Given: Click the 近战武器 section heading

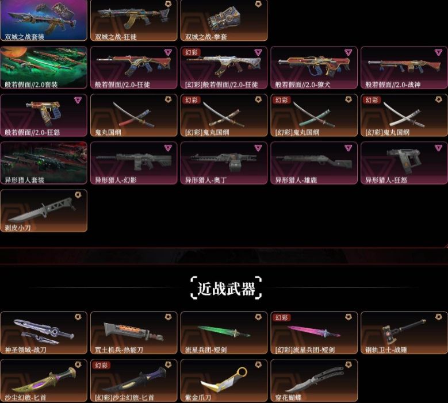Looking at the screenshot, I should [x=226, y=288].
